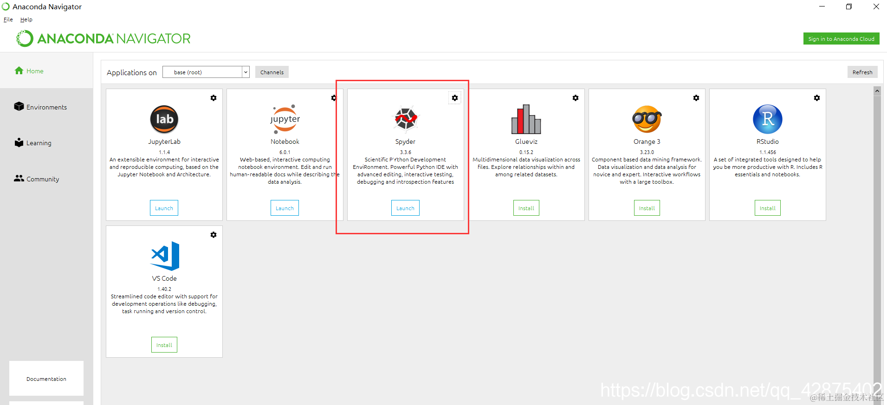Viewport: 887px width, 405px height.
Task: Click the Learning reader icon
Action: click(x=19, y=142)
